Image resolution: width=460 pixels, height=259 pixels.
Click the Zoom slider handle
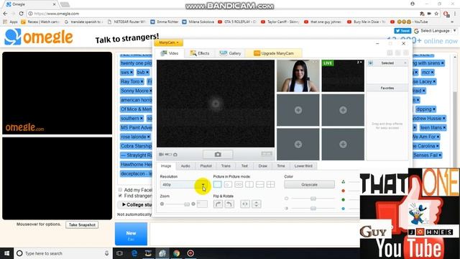tap(187, 204)
